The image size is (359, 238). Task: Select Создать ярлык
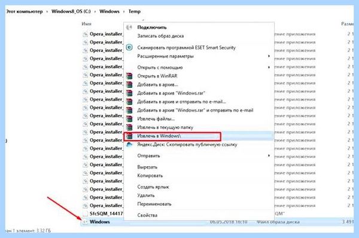click(x=153, y=187)
